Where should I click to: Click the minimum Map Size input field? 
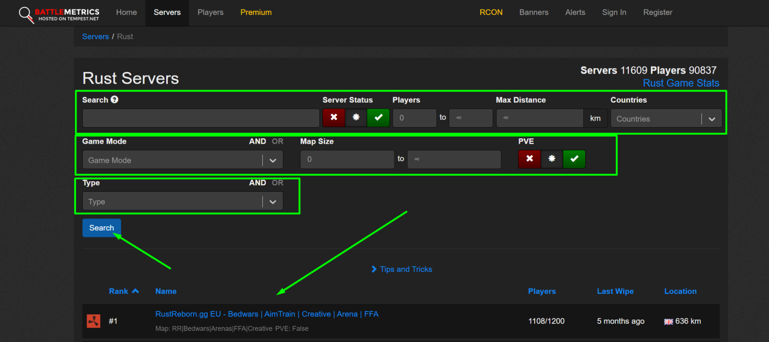click(347, 159)
